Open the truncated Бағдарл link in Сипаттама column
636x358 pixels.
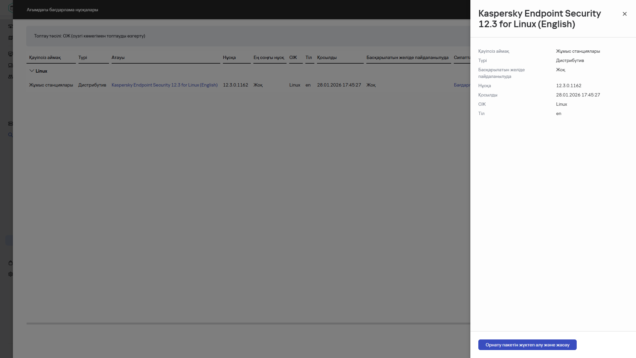pyautogui.click(x=462, y=85)
